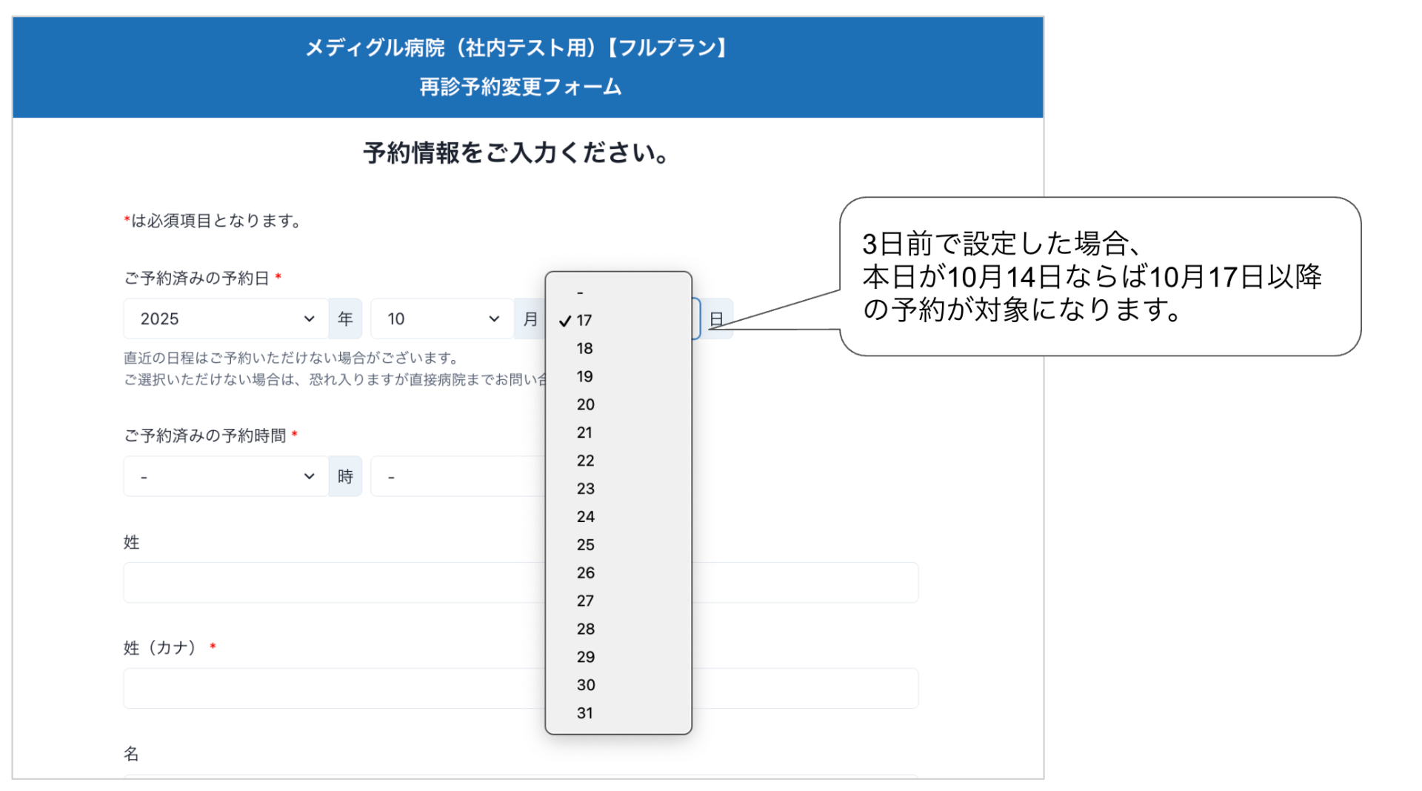Select day 31 at the list bottom
The image size is (1422, 791).
(618, 713)
